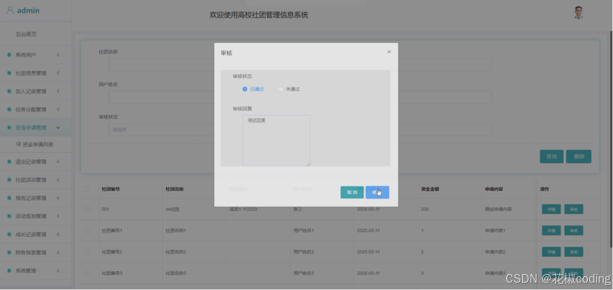Open the 财务报表管理 menu label
613x290 pixels.
pos(31,252)
